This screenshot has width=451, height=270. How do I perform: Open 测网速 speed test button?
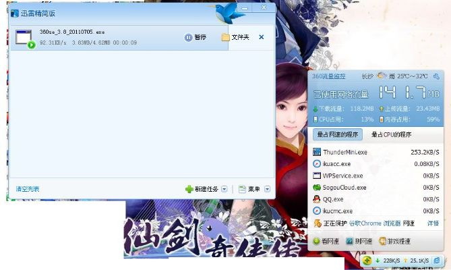(359, 241)
